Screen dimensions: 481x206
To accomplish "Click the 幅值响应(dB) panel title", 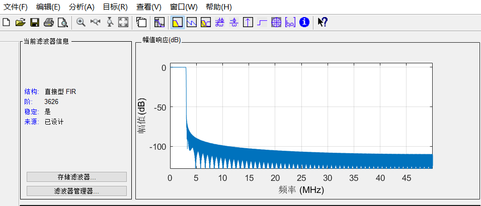I will click(162, 40).
